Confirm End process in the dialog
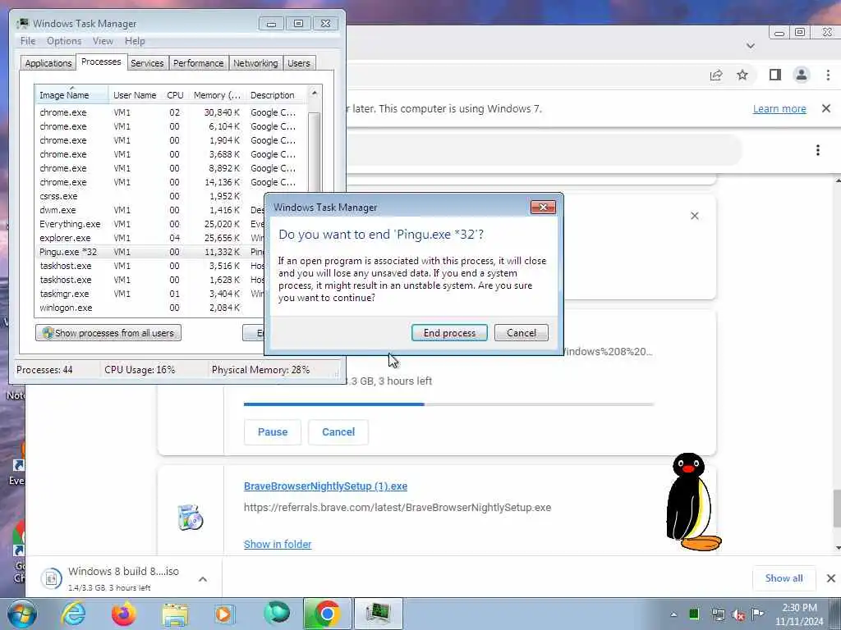Viewport: 841px width, 630px height. coord(449,333)
